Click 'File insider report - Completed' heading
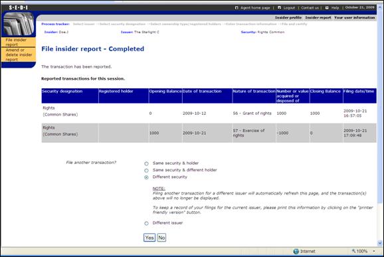This screenshot has width=384, height=257. click(92, 49)
